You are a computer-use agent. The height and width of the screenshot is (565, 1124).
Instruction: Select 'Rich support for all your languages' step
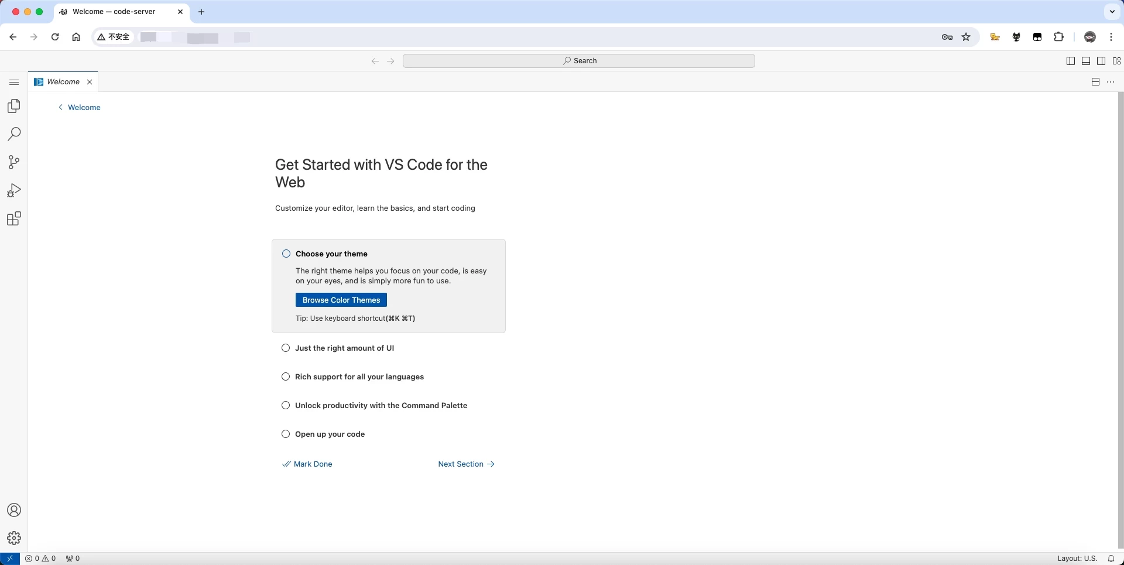click(x=359, y=377)
